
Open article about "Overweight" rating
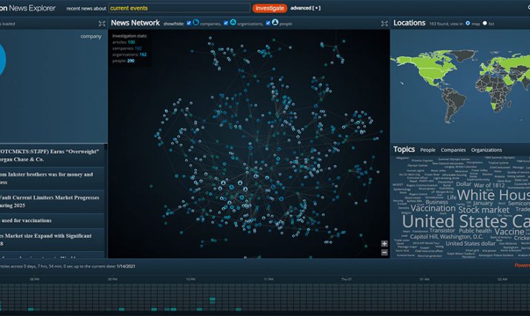pyautogui.click(x=52, y=155)
